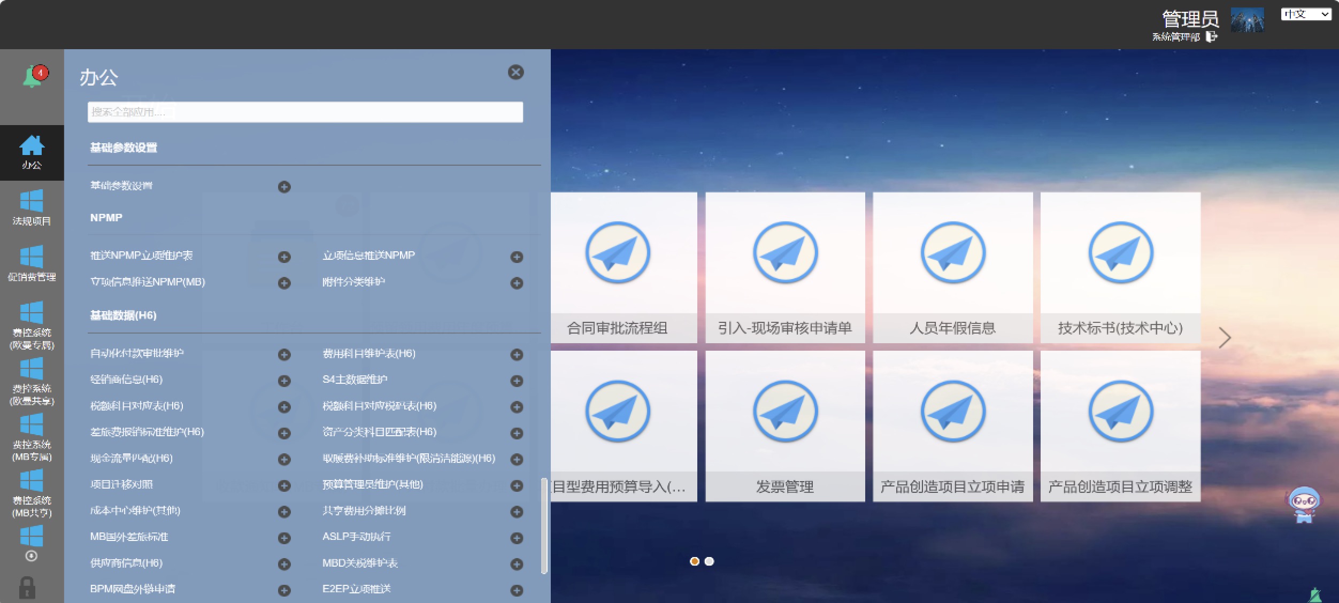Viewport: 1339px width, 603px height.
Task: Click the lock icon in sidebar
Action: 27,588
